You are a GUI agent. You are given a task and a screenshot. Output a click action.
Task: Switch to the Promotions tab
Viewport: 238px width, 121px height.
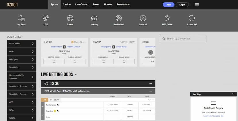[x=123, y=5]
